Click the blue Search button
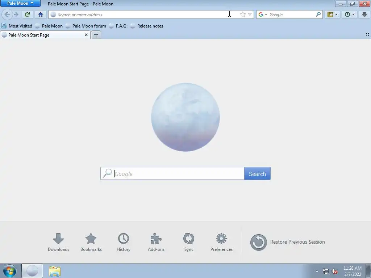This screenshot has height=278, width=371. coord(257,174)
